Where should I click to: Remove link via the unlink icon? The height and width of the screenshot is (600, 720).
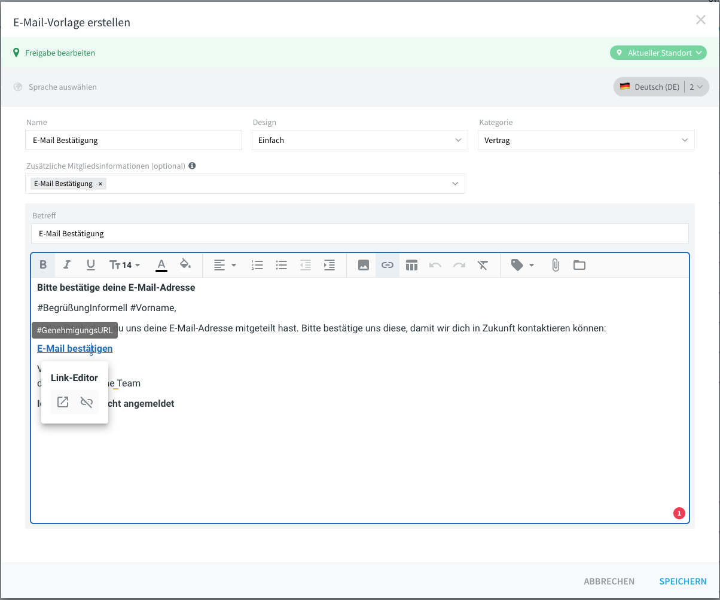click(x=87, y=402)
